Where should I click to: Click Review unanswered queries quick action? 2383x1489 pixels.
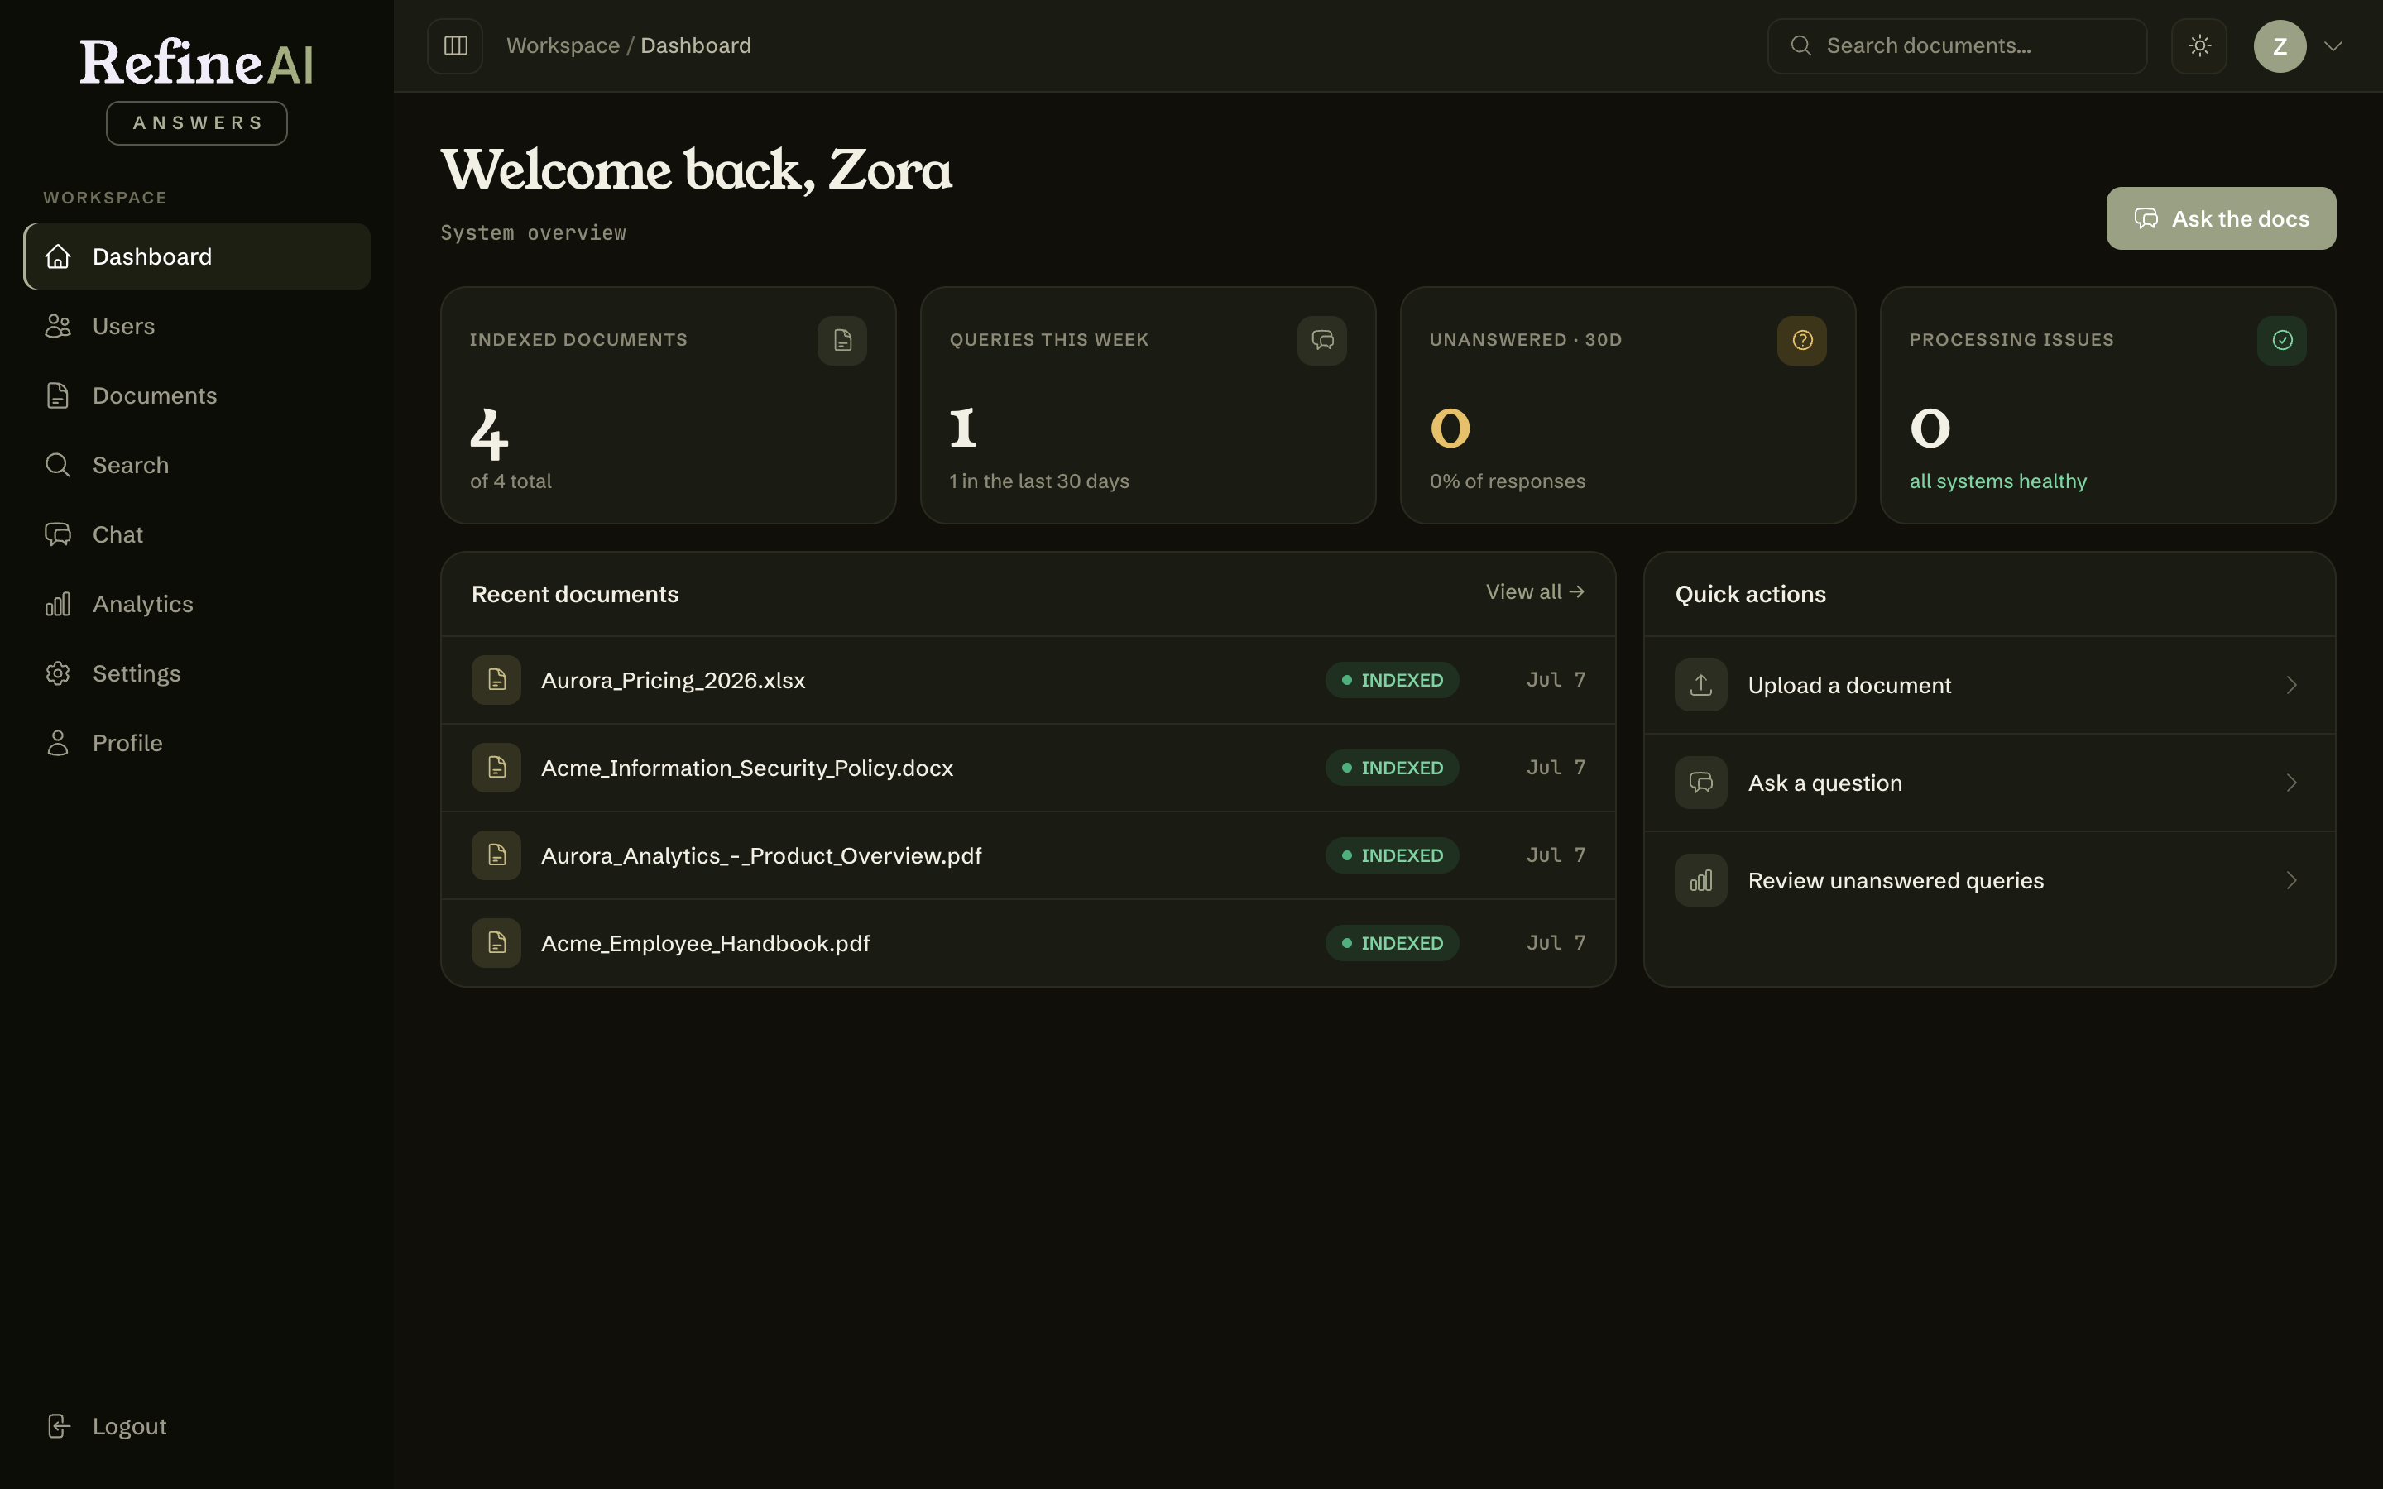coord(1989,880)
